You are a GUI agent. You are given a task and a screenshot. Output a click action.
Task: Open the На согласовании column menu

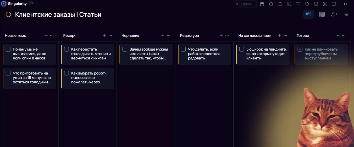(285, 35)
